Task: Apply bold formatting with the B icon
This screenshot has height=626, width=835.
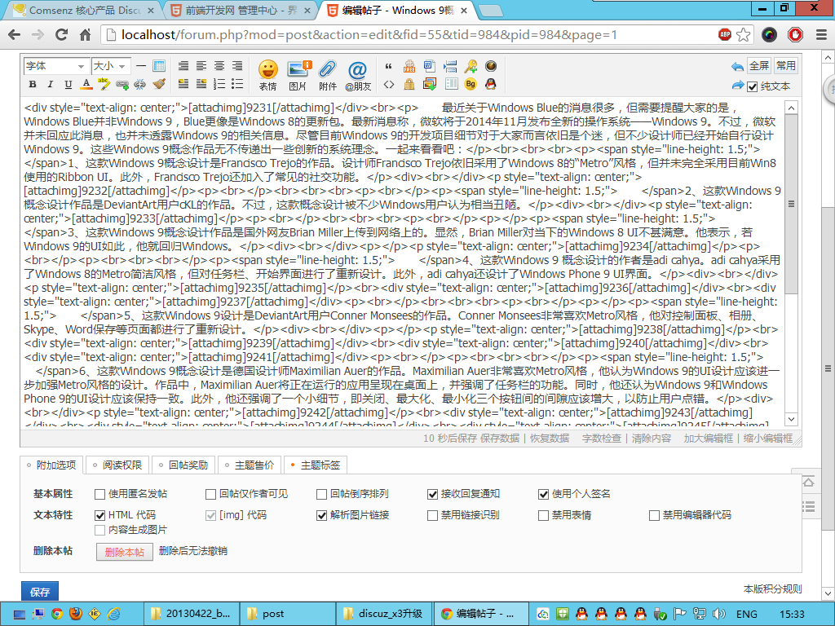Action: 33,84
